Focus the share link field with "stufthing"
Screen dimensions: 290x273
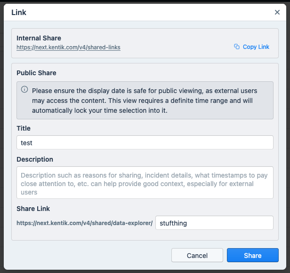coord(214,223)
